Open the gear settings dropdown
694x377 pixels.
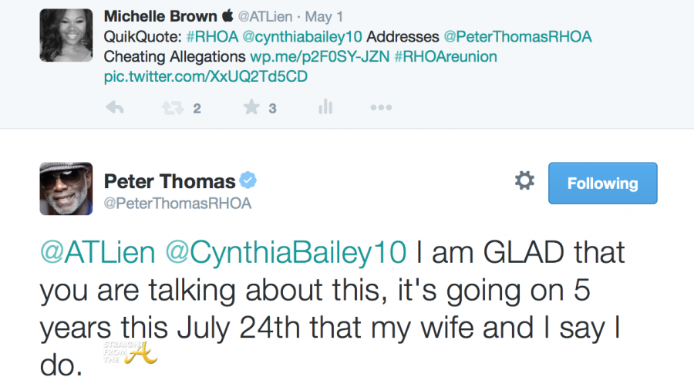coord(524,182)
